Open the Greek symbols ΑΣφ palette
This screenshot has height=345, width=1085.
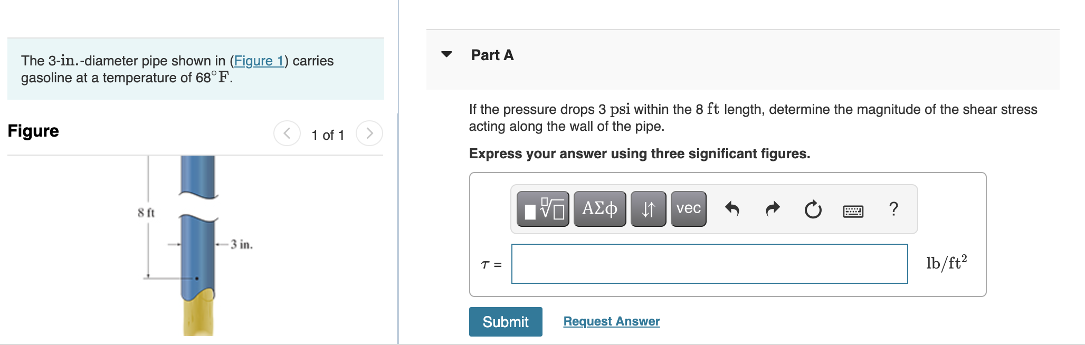599,208
